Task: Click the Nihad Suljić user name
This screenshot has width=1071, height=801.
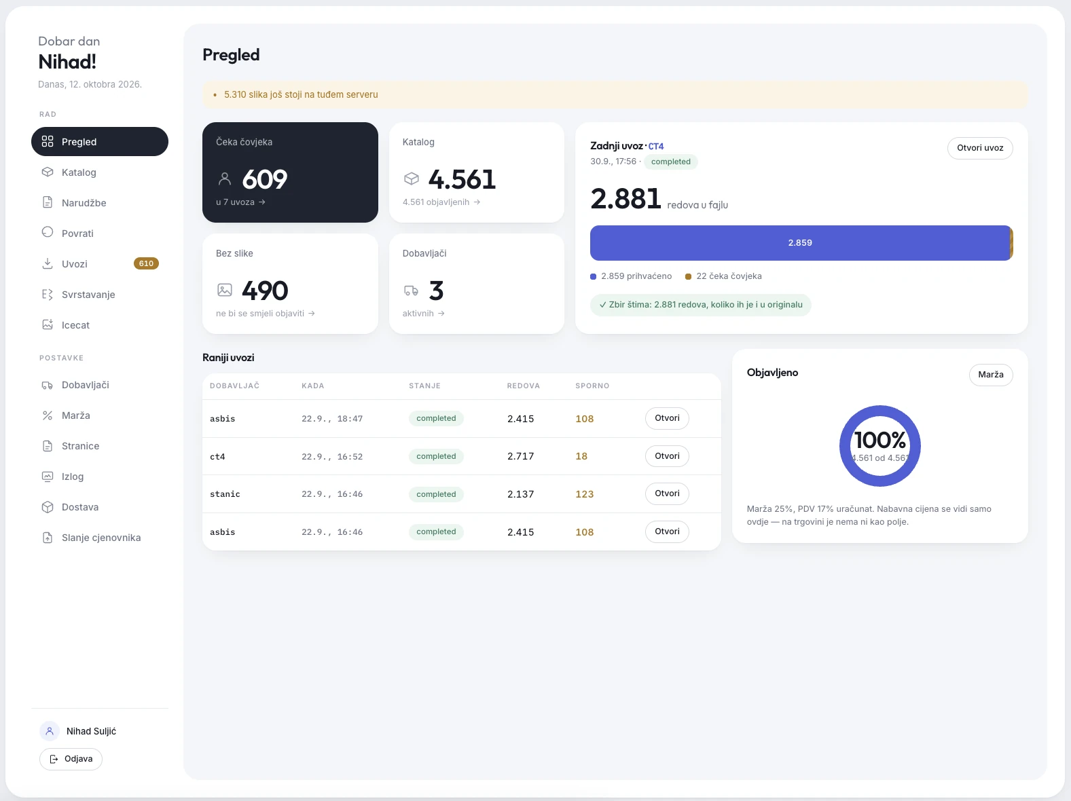Action: click(x=92, y=731)
